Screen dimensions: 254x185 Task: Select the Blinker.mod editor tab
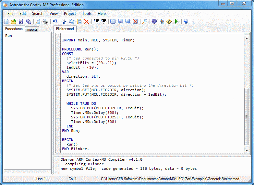click(x=65, y=29)
